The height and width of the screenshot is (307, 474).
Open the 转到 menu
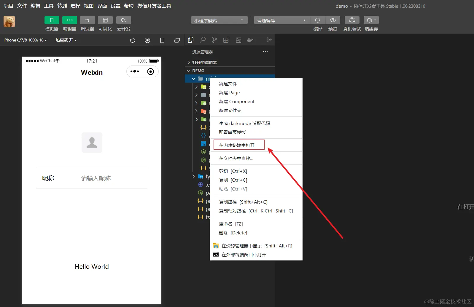(x=62, y=6)
